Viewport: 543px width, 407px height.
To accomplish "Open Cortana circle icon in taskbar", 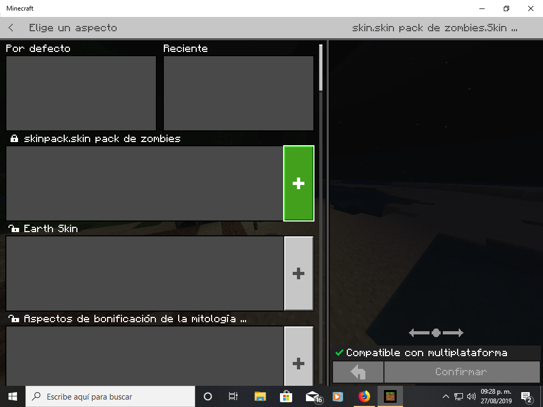I will coord(208,396).
